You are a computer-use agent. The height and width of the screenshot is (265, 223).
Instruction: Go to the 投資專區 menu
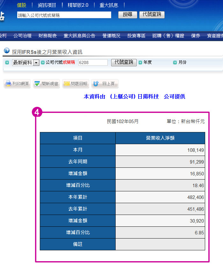tap(136, 36)
